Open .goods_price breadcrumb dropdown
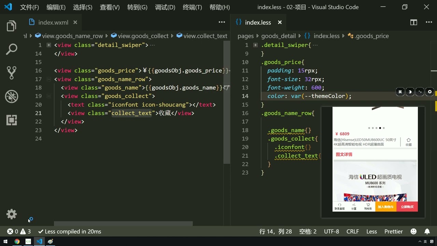The image size is (437, 246). [x=368, y=36]
